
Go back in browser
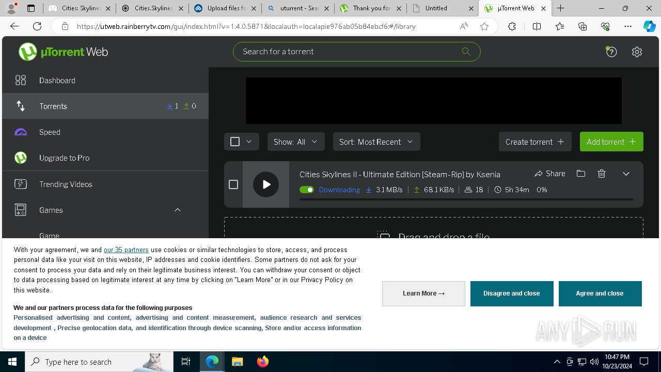tap(14, 26)
